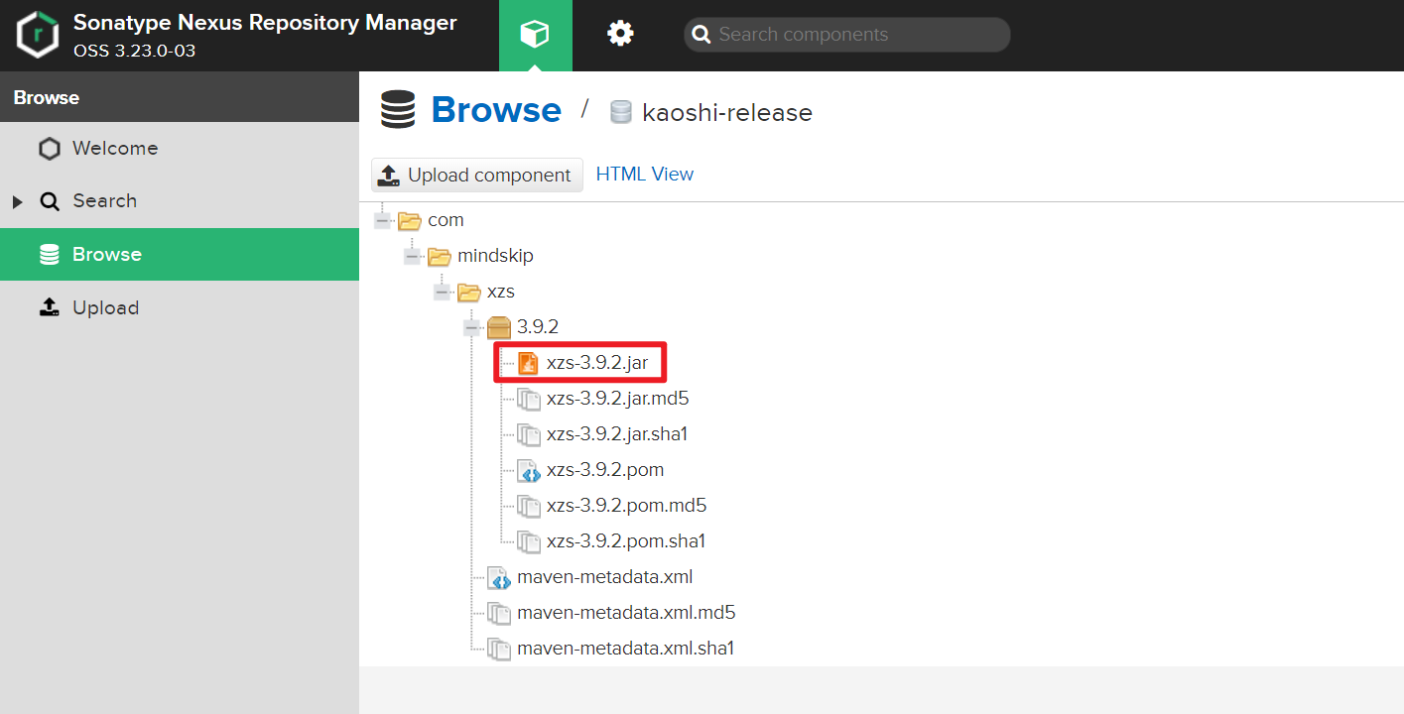The height and width of the screenshot is (714, 1404).
Task: Select Browse in the sidebar
Action: click(180, 255)
